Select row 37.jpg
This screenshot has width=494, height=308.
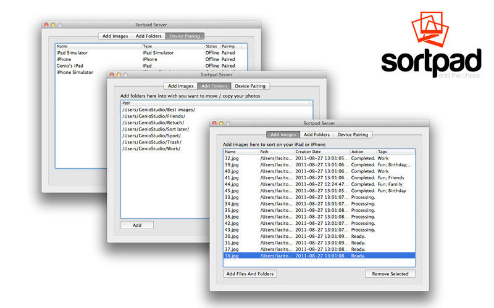319,249
